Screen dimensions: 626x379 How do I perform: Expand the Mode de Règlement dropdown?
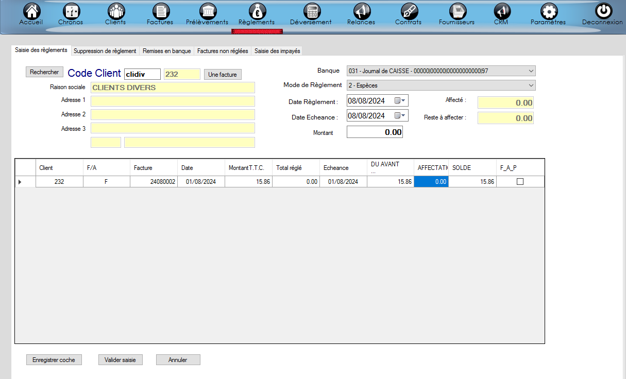pos(531,85)
